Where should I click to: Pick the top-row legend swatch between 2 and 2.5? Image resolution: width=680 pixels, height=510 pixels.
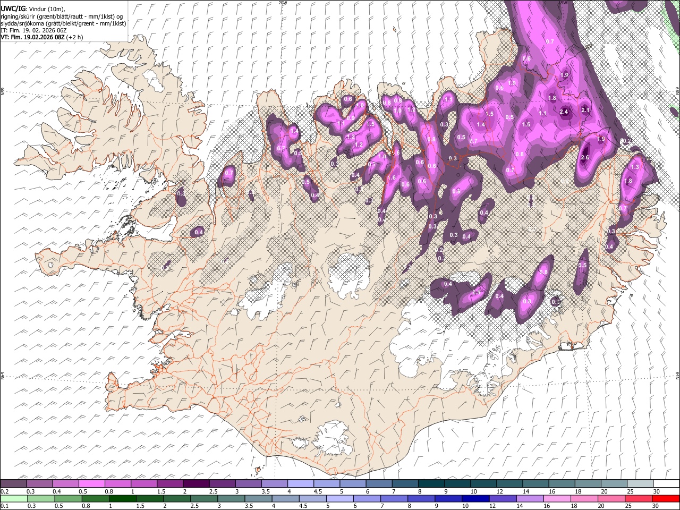pyautogui.click(x=196, y=484)
